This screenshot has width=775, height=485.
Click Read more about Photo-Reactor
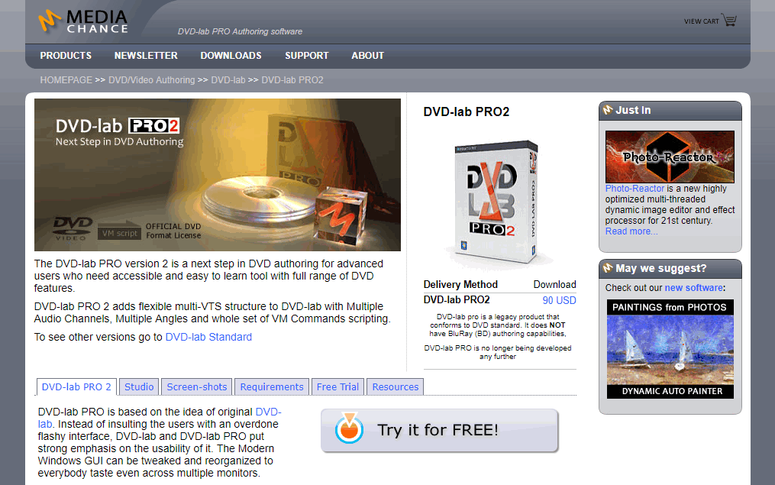click(631, 231)
